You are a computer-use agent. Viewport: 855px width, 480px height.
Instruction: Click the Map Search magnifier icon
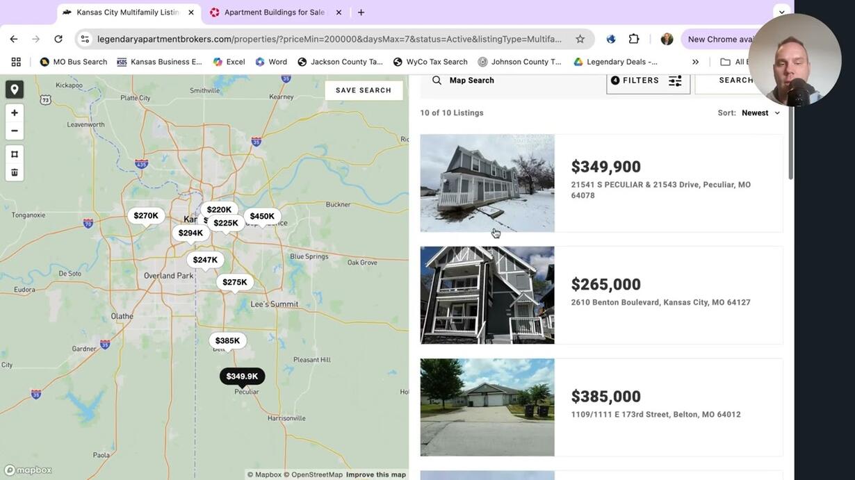tap(437, 81)
